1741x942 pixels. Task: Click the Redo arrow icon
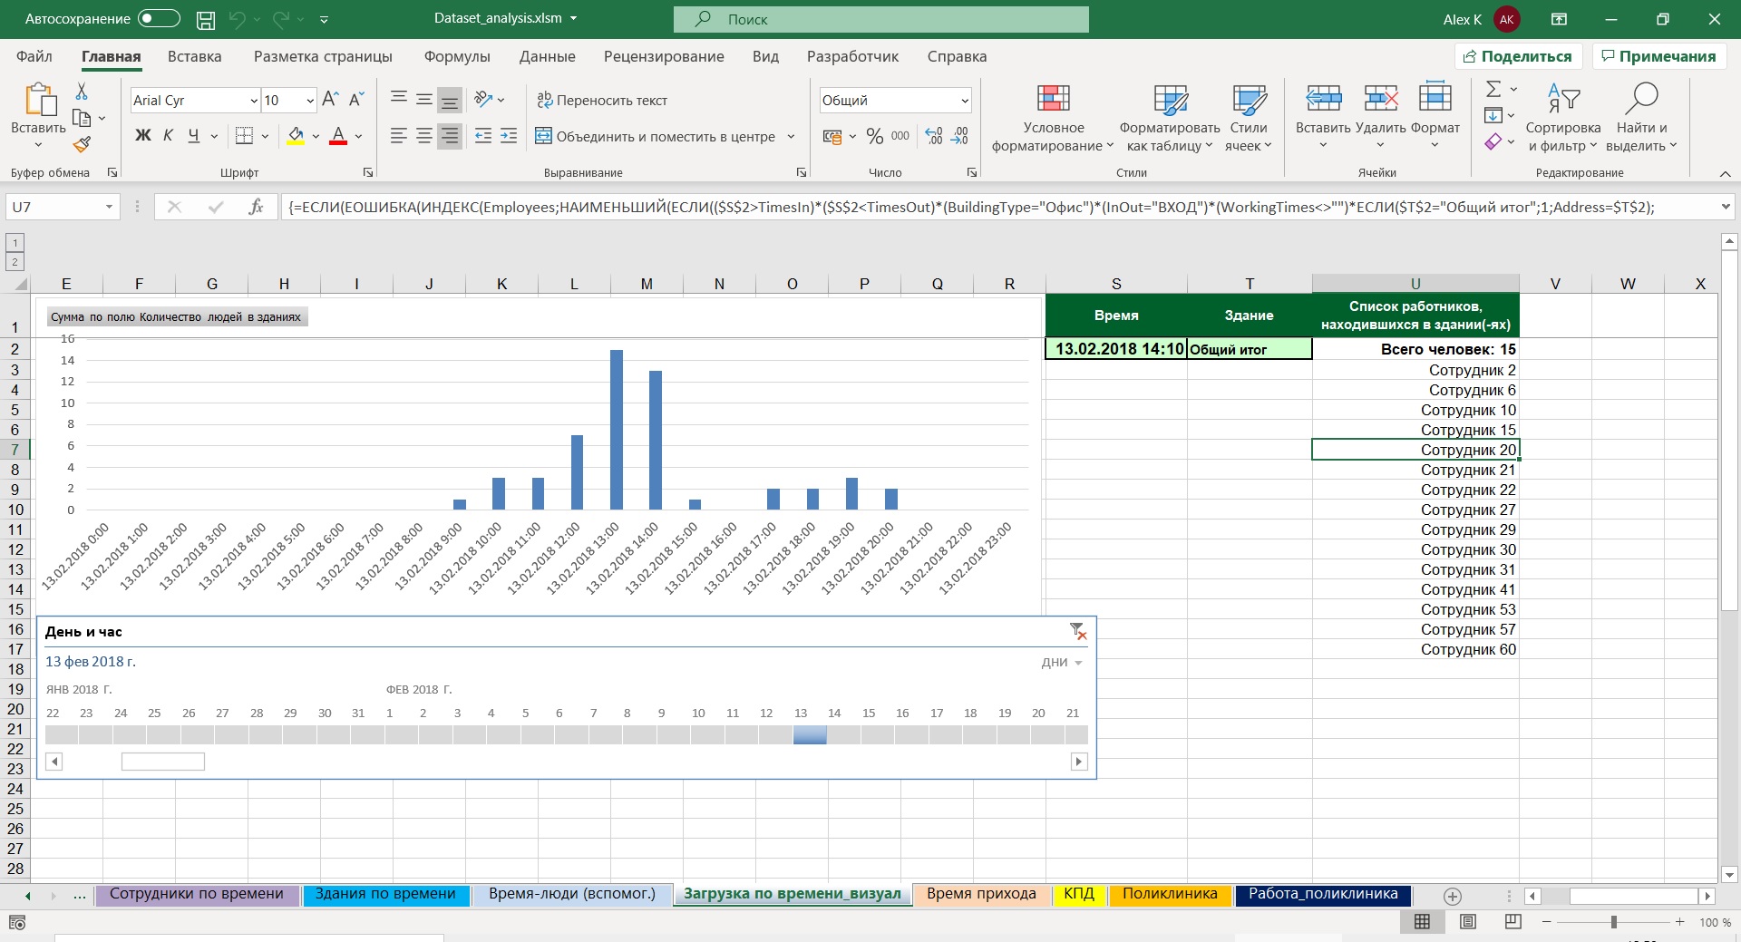tap(282, 19)
